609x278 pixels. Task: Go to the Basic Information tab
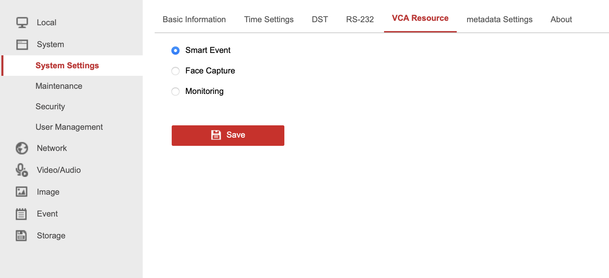tap(194, 19)
